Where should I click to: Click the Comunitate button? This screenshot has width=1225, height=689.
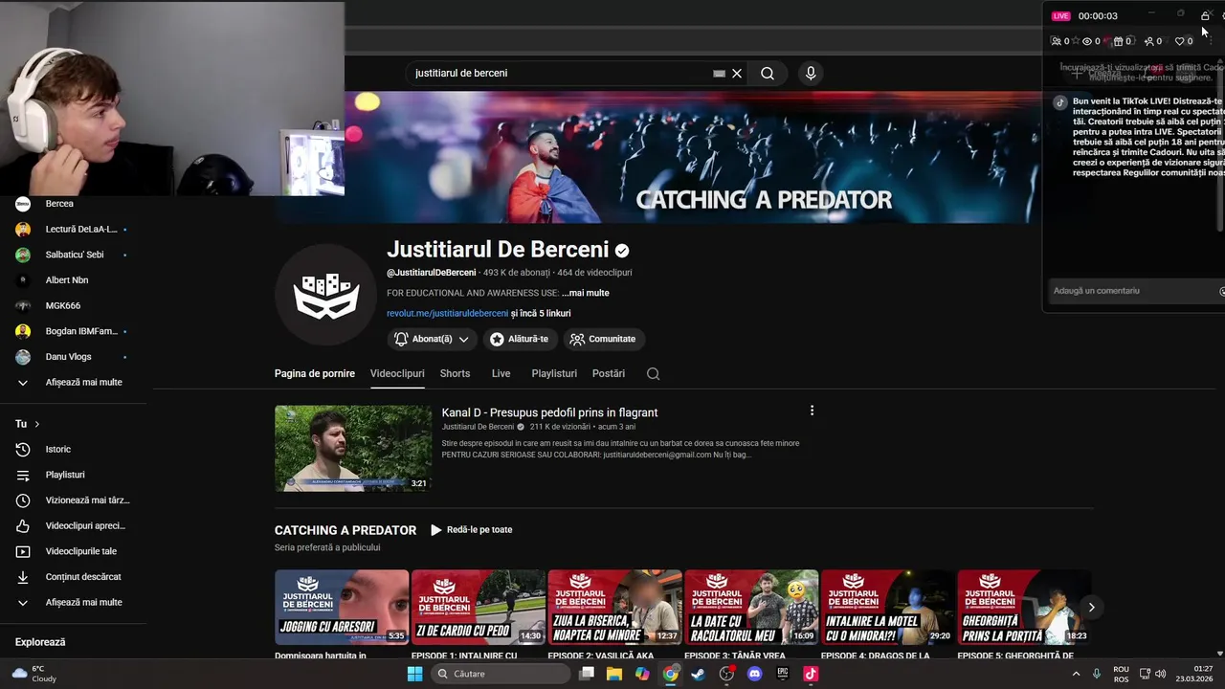603,339
